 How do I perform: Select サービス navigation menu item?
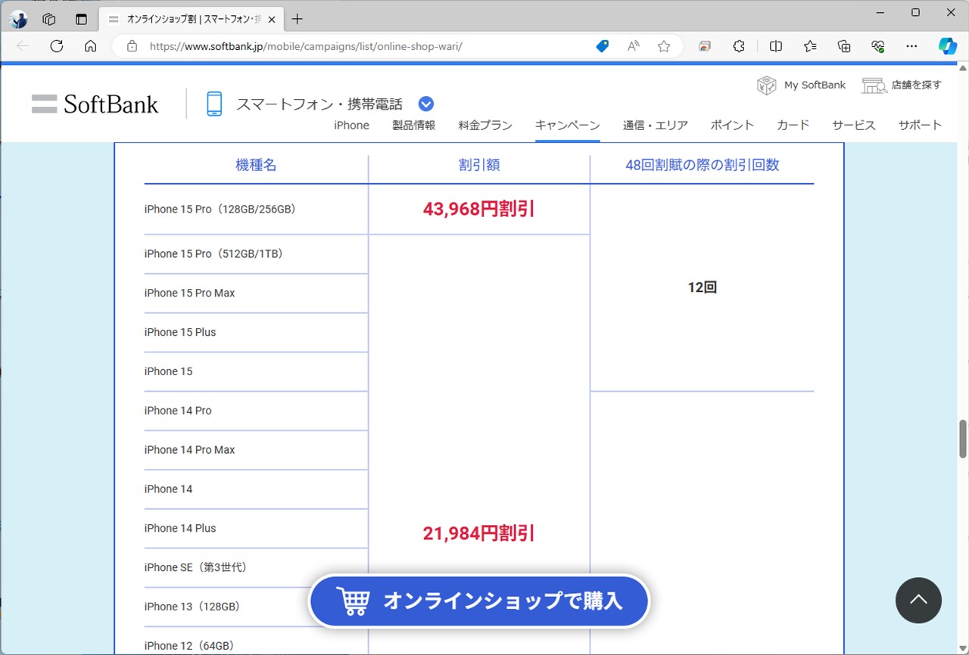click(x=854, y=126)
